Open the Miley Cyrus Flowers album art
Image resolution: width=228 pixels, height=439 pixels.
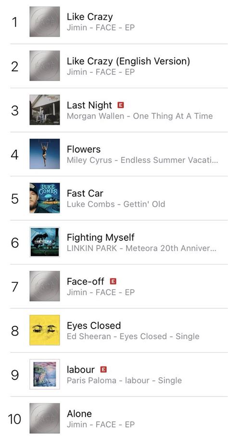pyautogui.click(x=45, y=154)
